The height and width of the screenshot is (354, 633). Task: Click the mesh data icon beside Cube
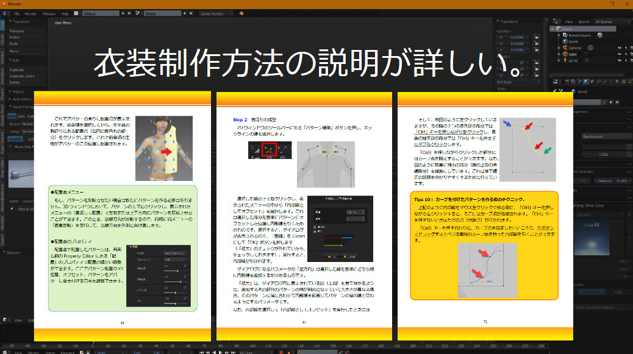coord(585,54)
